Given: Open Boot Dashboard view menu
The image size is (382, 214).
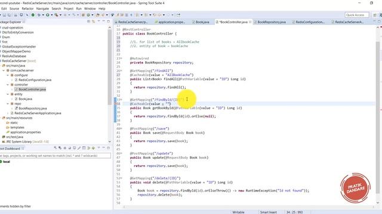Looking at the screenshot, I should tap(98, 147).
